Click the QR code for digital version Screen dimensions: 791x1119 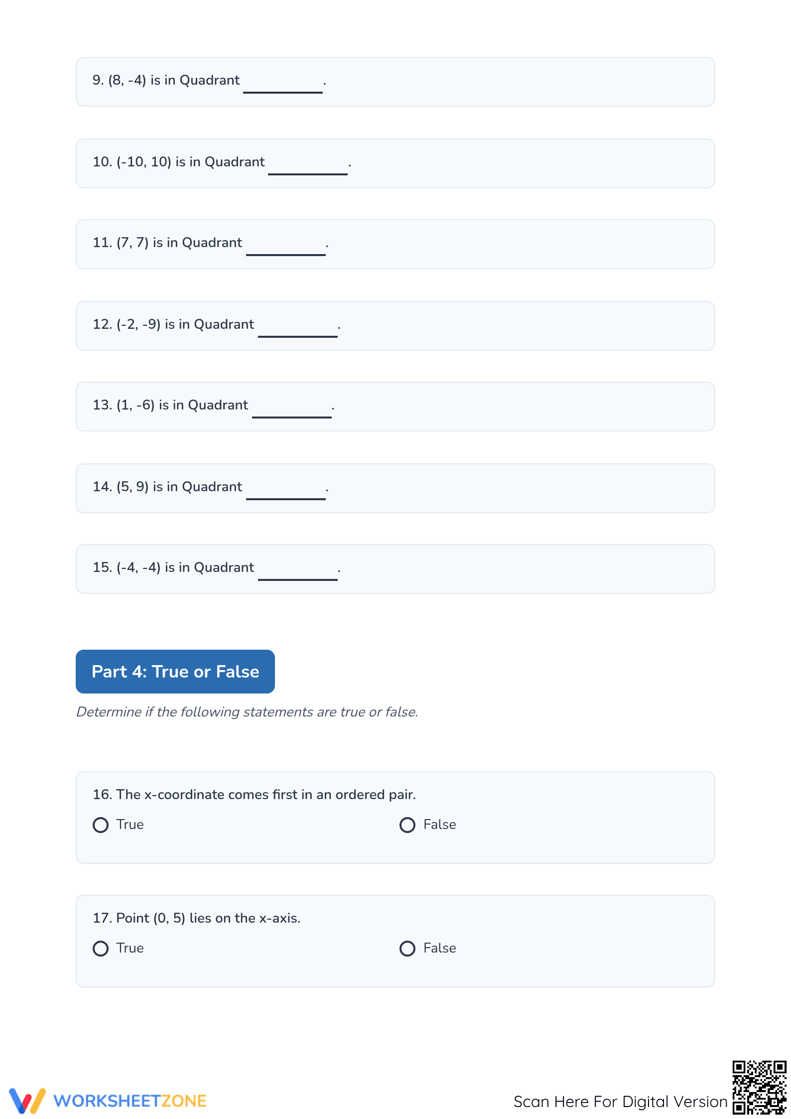point(759,1087)
